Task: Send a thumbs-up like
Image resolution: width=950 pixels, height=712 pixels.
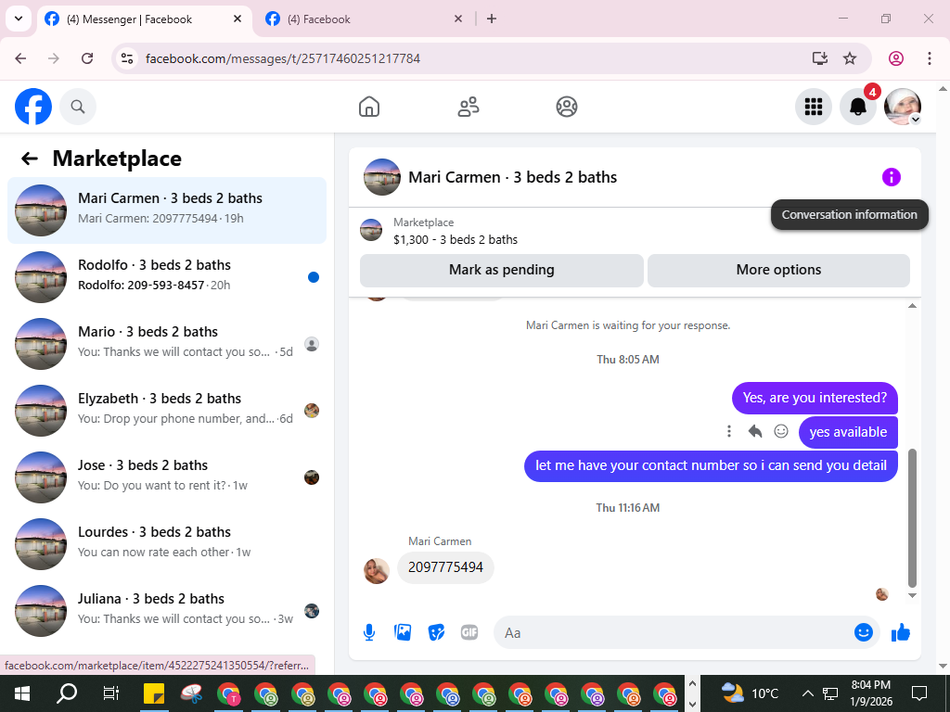Action: point(901,632)
